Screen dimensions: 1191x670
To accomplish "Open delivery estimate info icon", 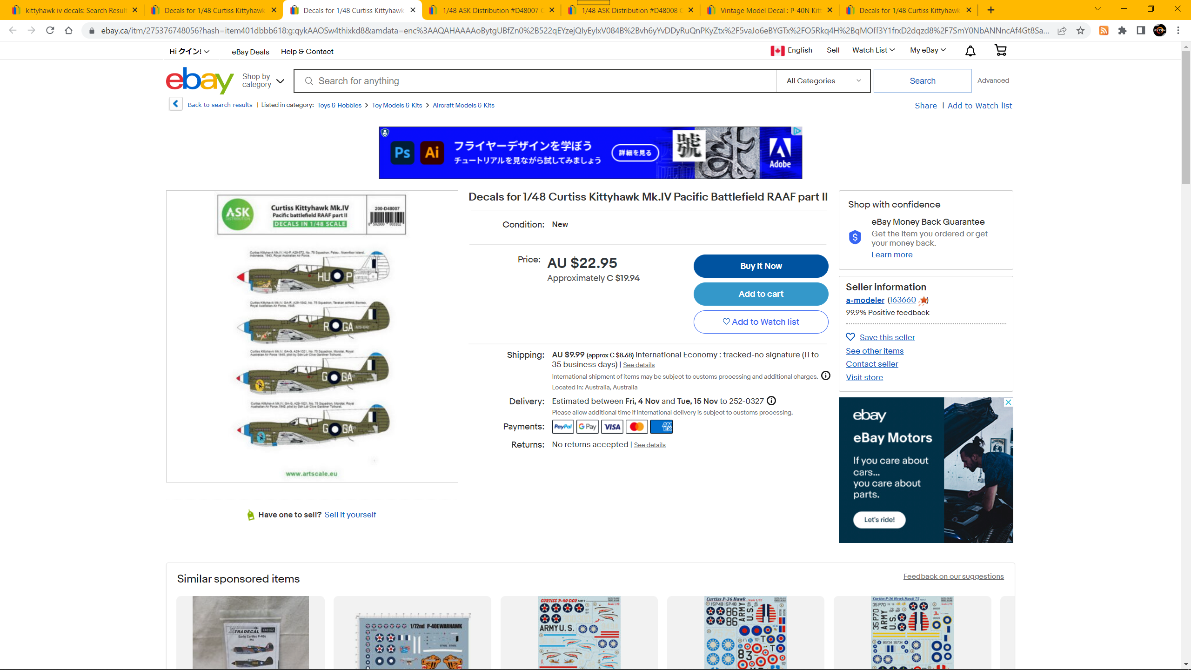I will pyautogui.click(x=771, y=401).
